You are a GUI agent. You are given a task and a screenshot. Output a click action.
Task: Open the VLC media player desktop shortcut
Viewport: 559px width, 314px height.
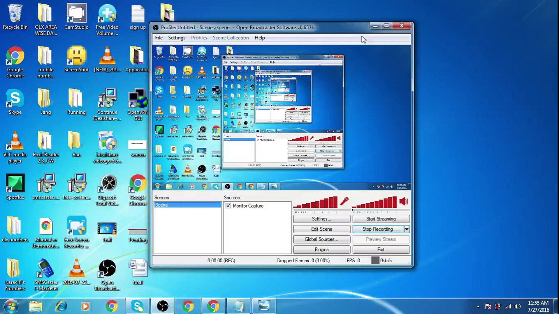pyautogui.click(x=15, y=147)
